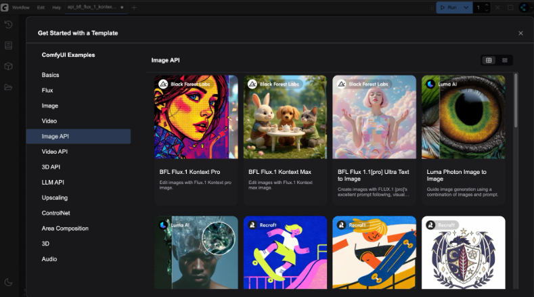Open the queue history sidebar icon
Viewport: 534px width, 297px height.
[x=9, y=24]
